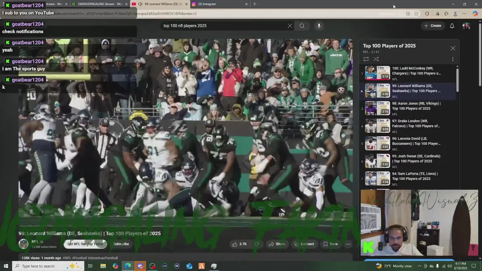This screenshot has width=482, height=271.
Task: Open Task View on taskbar
Action: [90, 266]
